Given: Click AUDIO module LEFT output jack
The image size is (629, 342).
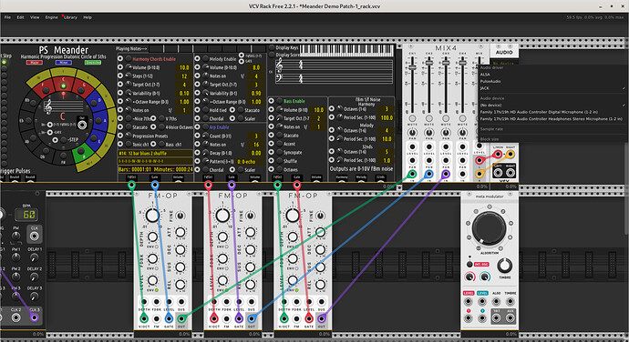Looking at the screenshot, I should [x=498, y=173].
